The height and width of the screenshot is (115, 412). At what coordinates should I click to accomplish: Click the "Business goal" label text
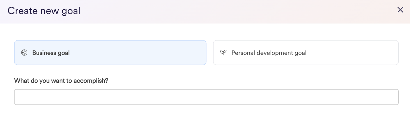(51, 53)
